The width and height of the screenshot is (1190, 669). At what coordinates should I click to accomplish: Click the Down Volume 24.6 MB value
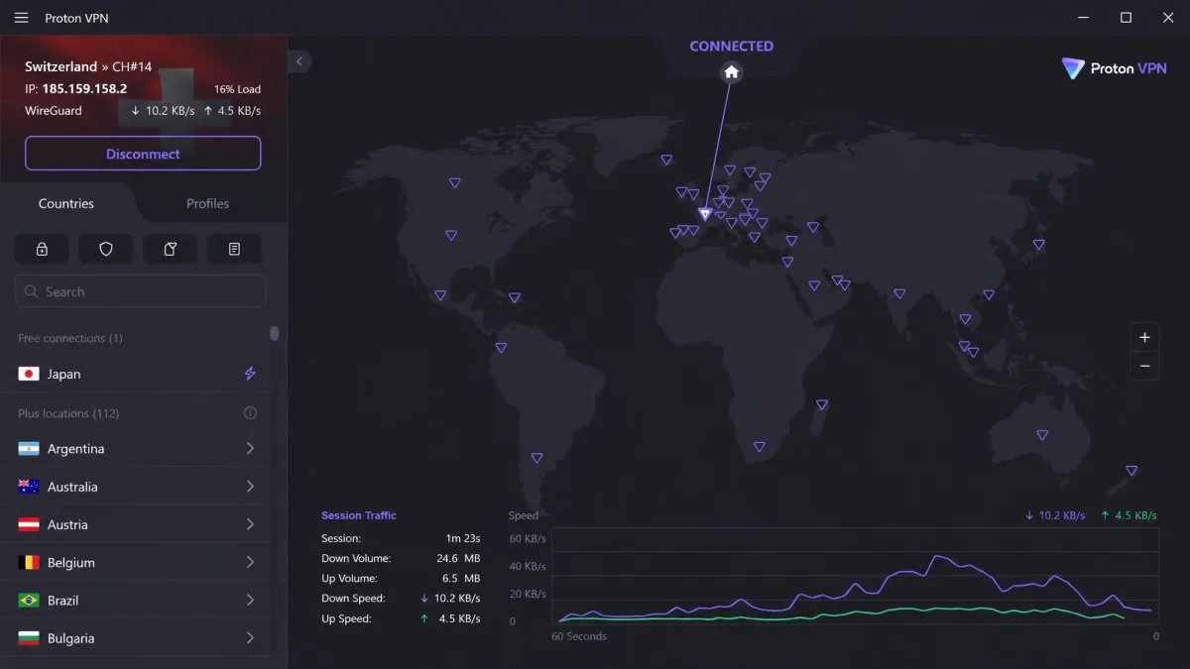457,559
